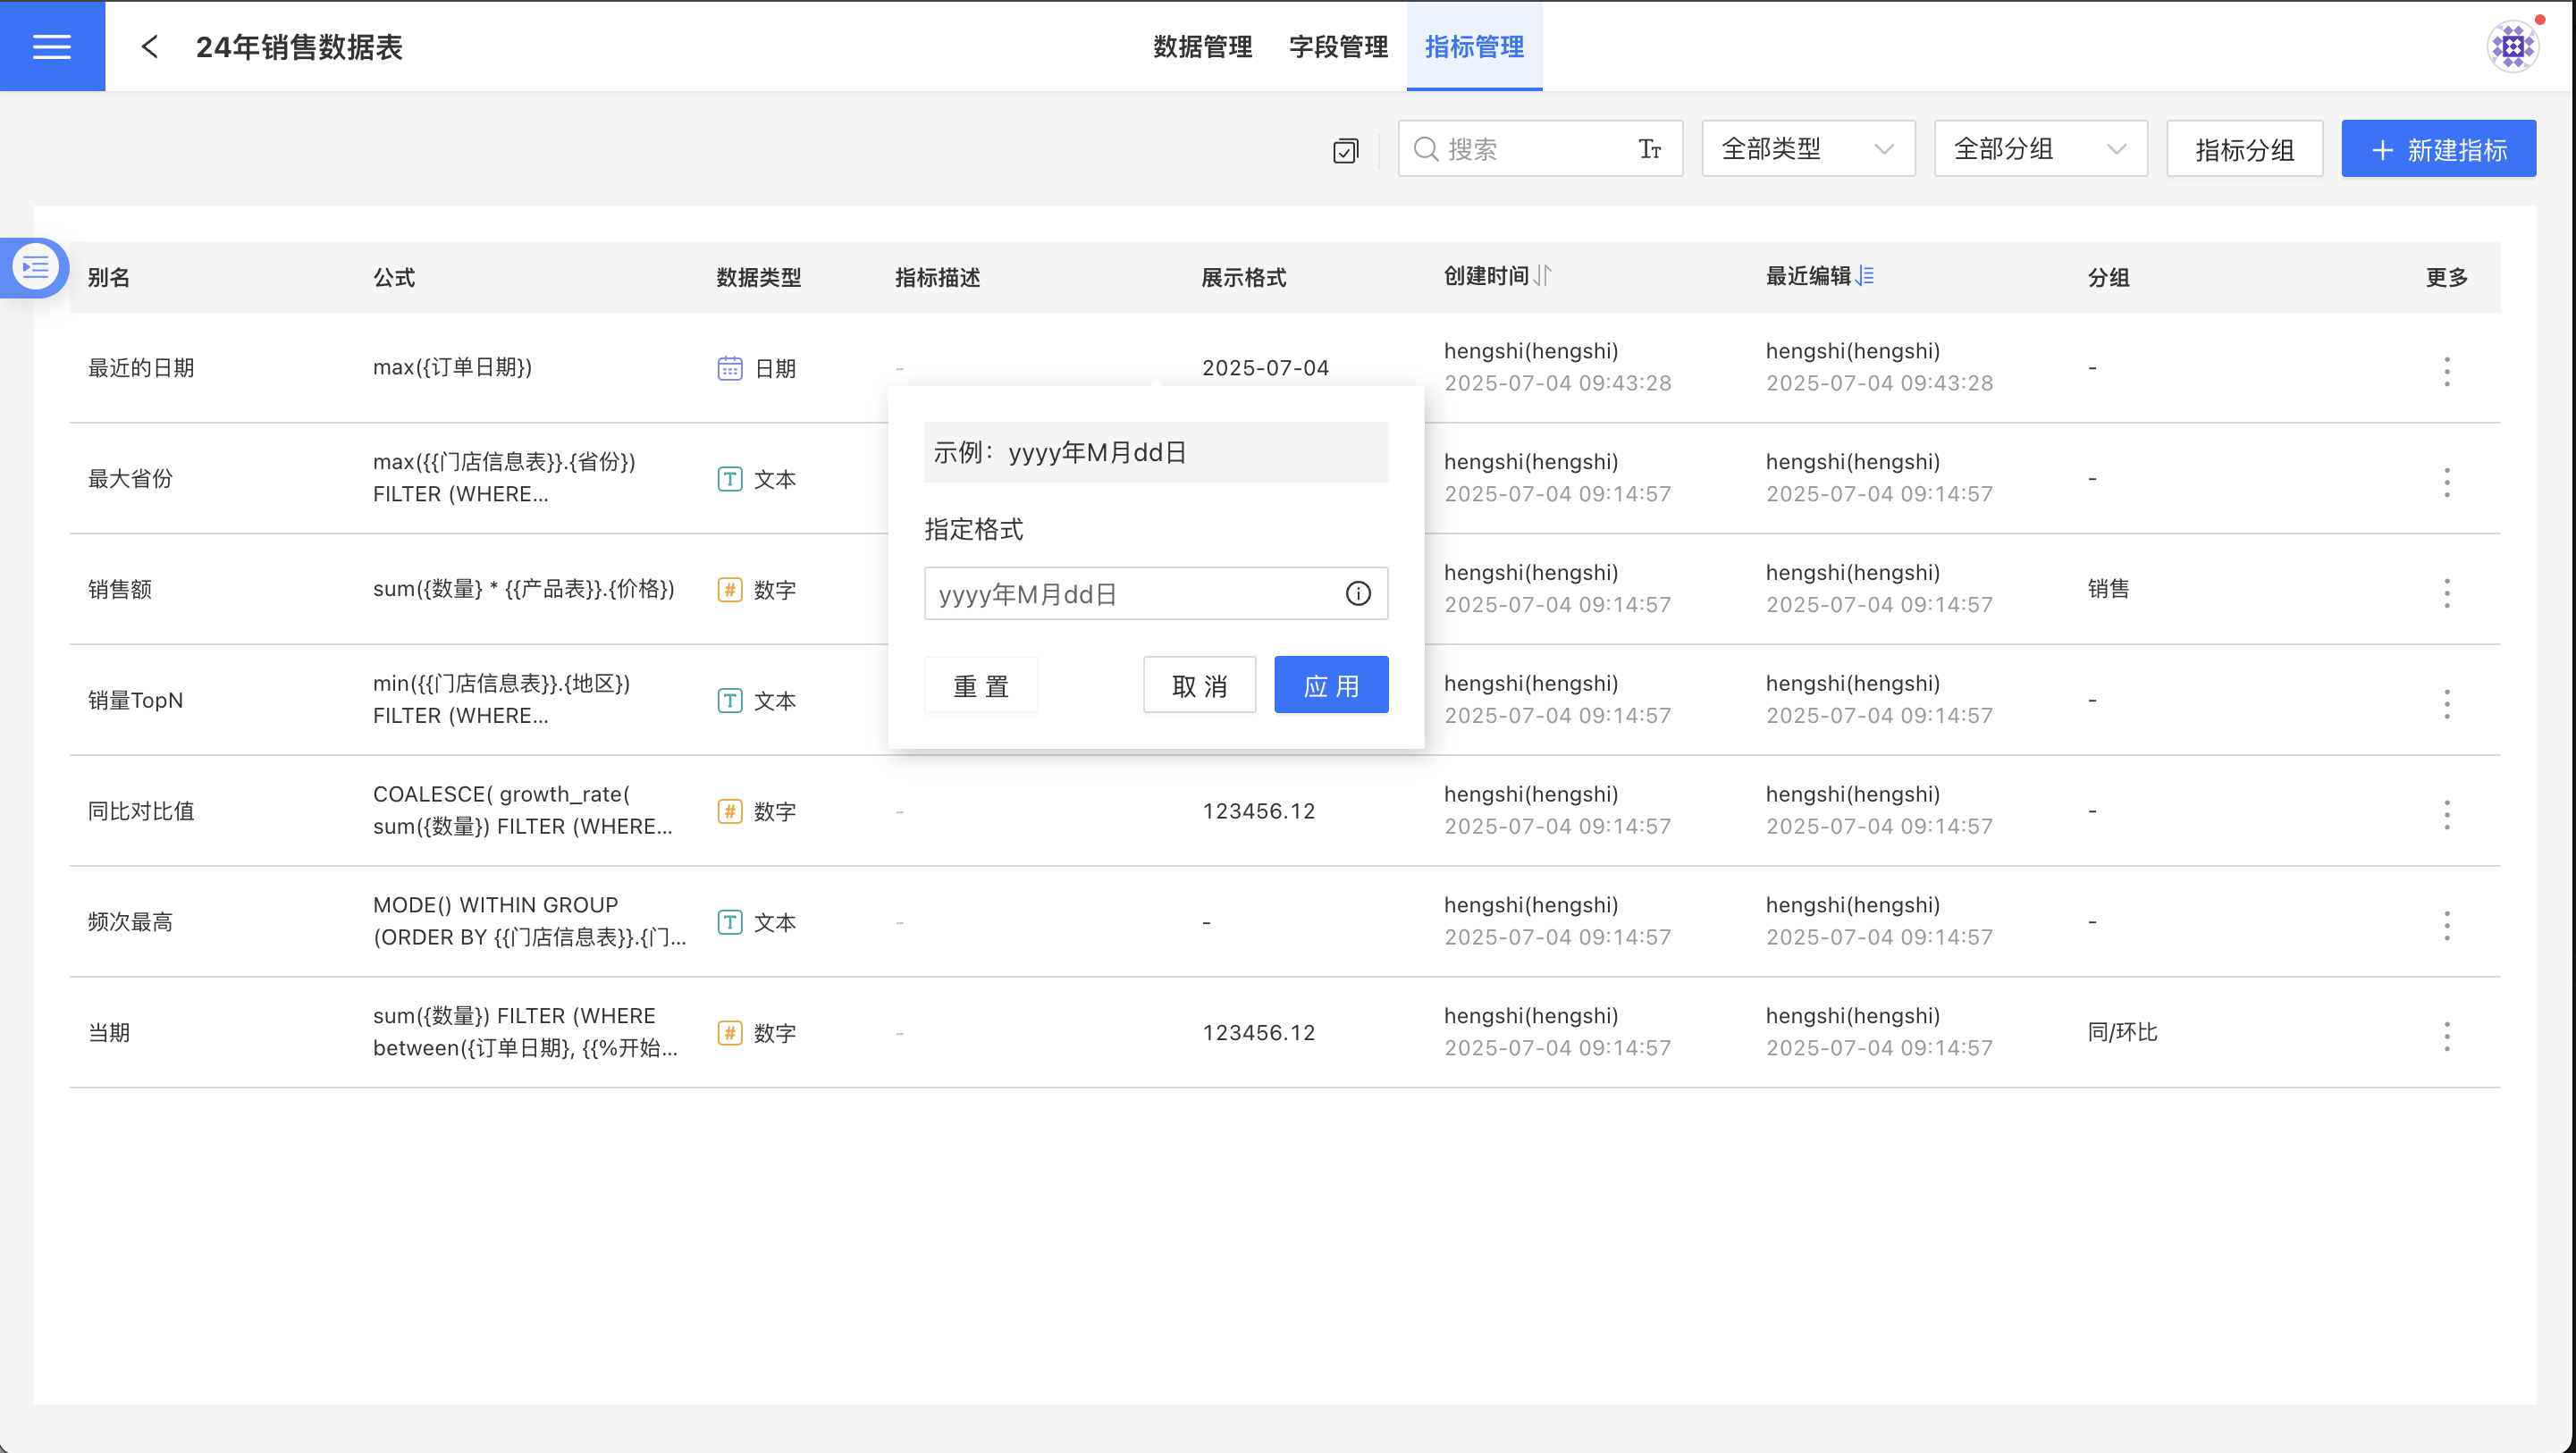
Task: Open more options for 销售额 row
Action: tap(2446, 593)
